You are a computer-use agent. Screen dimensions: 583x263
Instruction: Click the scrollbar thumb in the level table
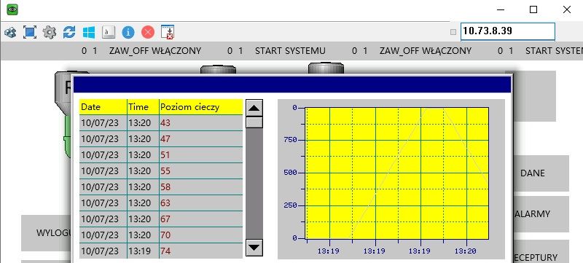254,122
